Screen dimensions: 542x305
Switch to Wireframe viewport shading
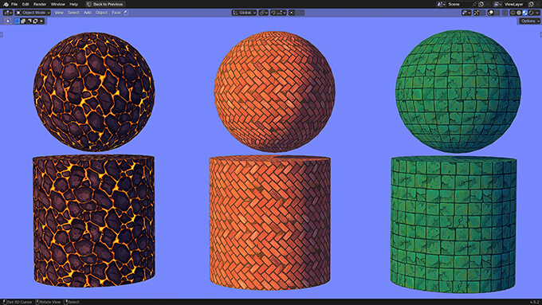point(513,13)
